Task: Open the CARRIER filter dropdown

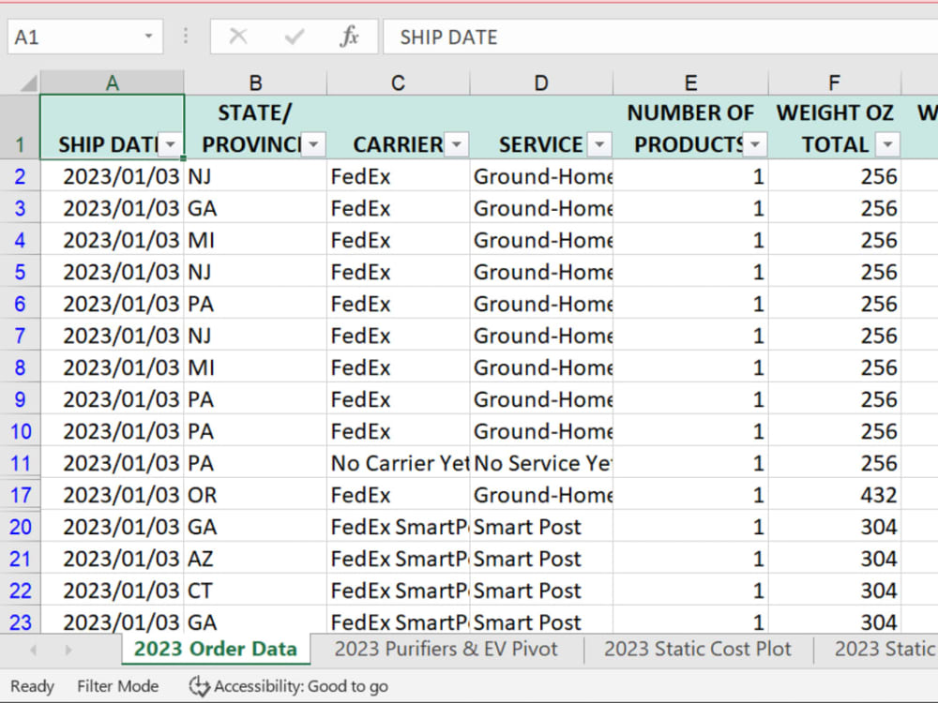Action: (457, 145)
